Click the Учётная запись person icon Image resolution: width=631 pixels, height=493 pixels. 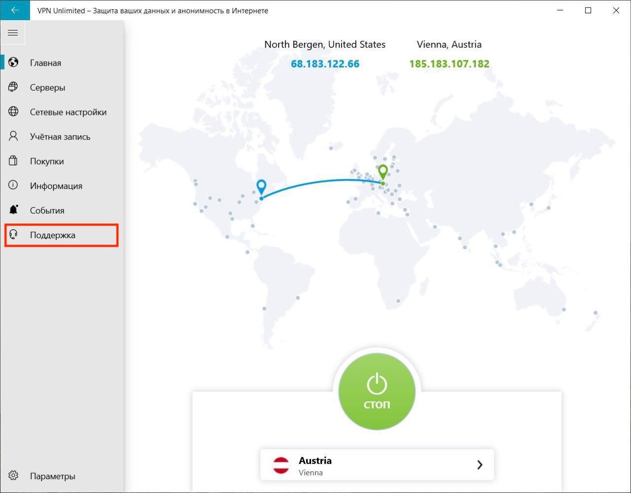[x=13, y=137]
